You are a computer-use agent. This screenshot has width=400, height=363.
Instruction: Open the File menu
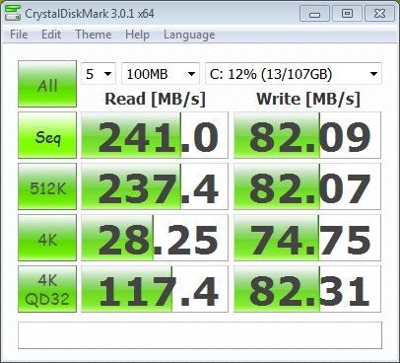click(x=19, y=35)
